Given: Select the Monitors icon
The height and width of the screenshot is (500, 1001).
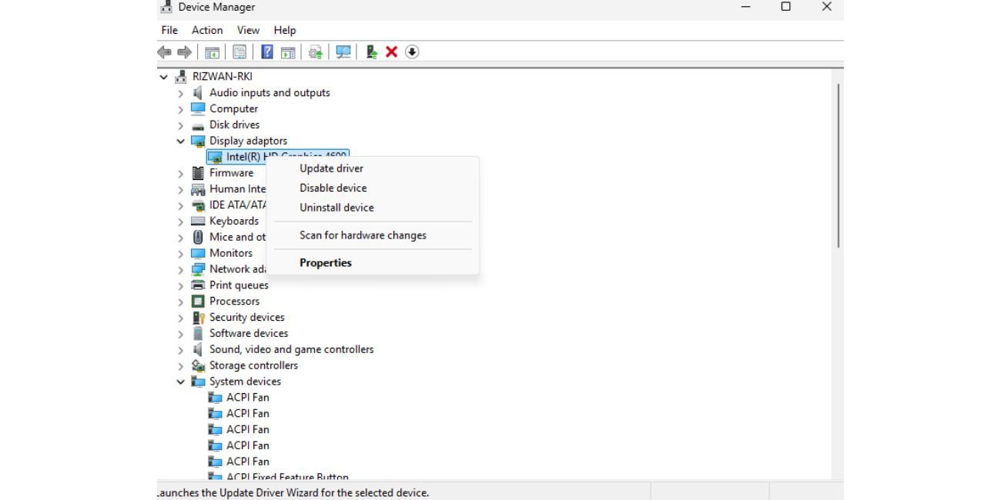Looking at the screenshot, I should tap(198, 253).
